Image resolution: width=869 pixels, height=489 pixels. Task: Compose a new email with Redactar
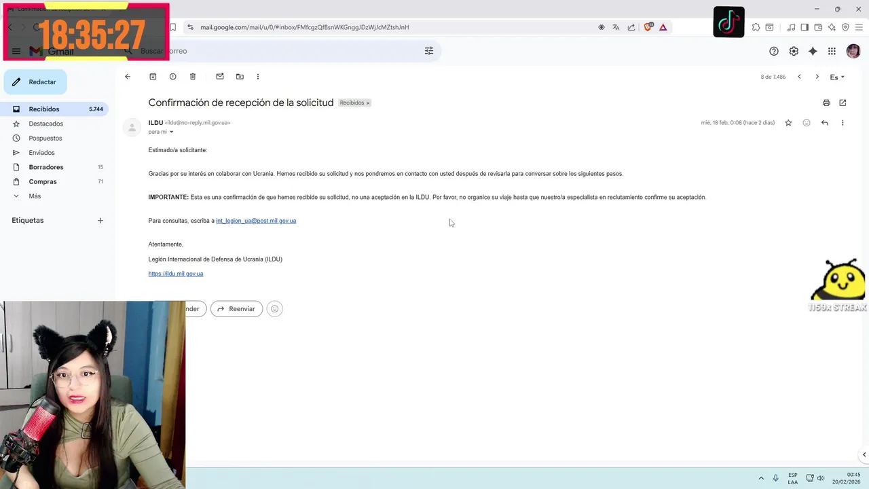point(35,82)
